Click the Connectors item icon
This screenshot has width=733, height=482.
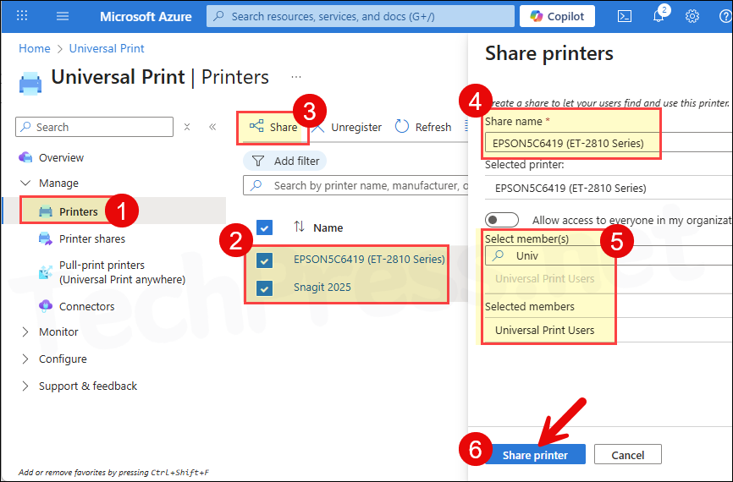coord(46,306)
